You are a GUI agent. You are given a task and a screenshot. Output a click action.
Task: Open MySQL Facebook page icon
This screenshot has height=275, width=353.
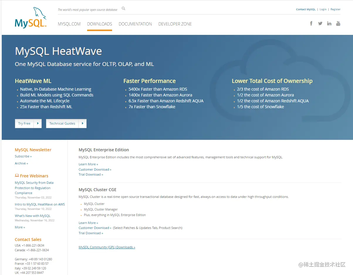click(x=311, y=23)
